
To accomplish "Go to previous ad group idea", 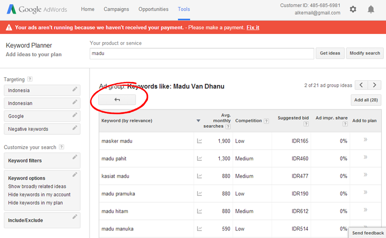I will coord(361,85).
